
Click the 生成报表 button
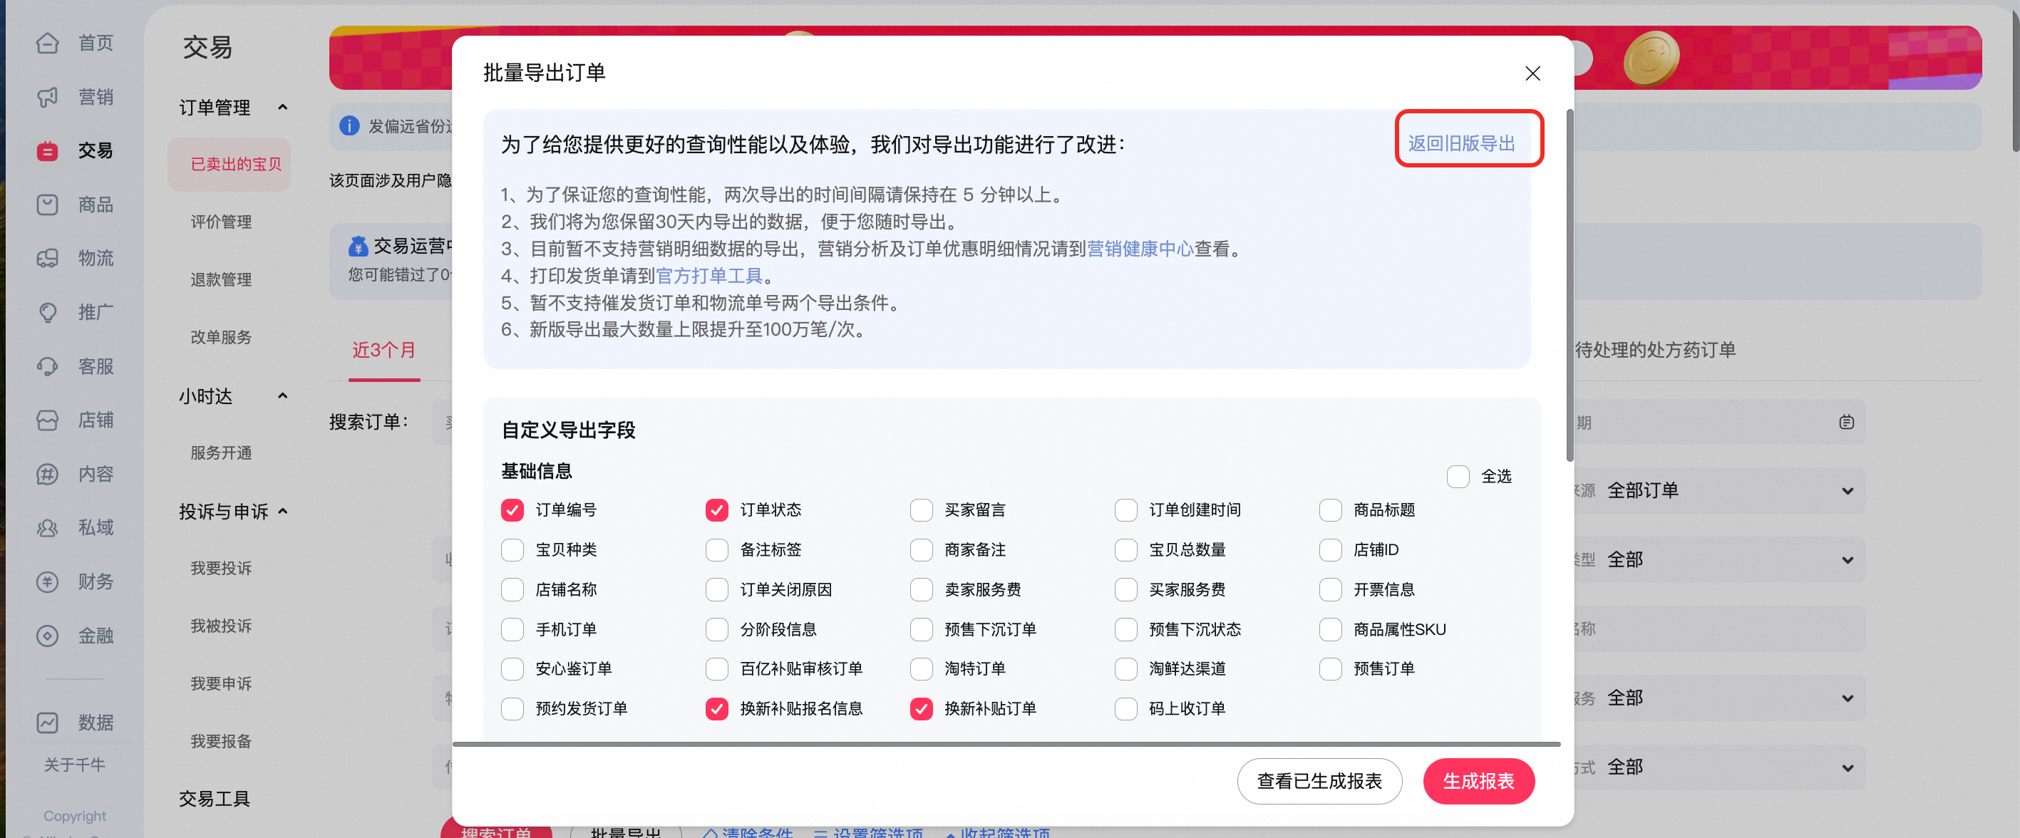[1478, 781]
